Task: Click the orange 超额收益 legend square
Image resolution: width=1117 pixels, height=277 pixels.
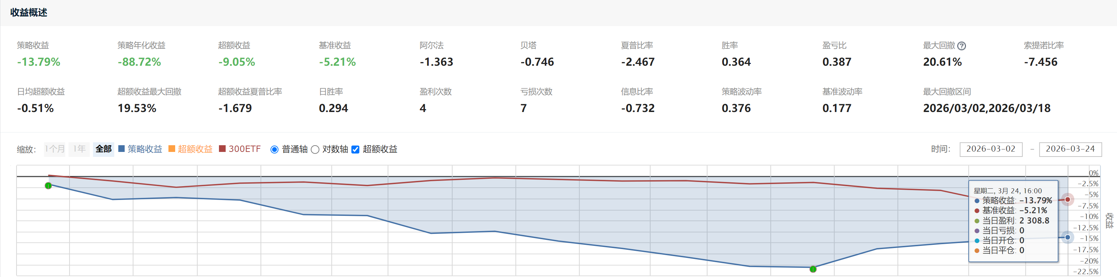Action: [x=172, y=149]
